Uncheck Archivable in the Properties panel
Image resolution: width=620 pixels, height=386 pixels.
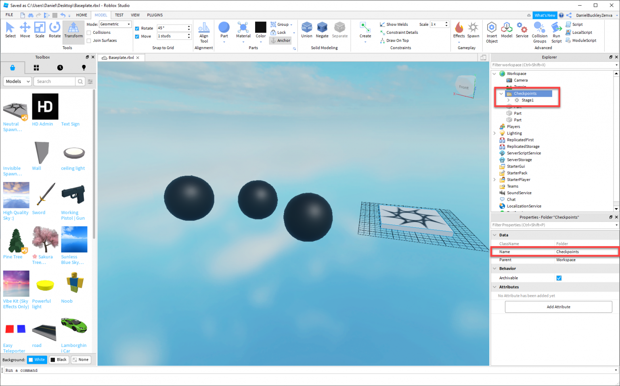559,278
